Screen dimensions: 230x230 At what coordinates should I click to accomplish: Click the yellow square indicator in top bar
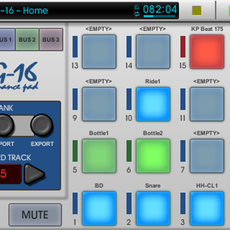(x=197, y=11)
